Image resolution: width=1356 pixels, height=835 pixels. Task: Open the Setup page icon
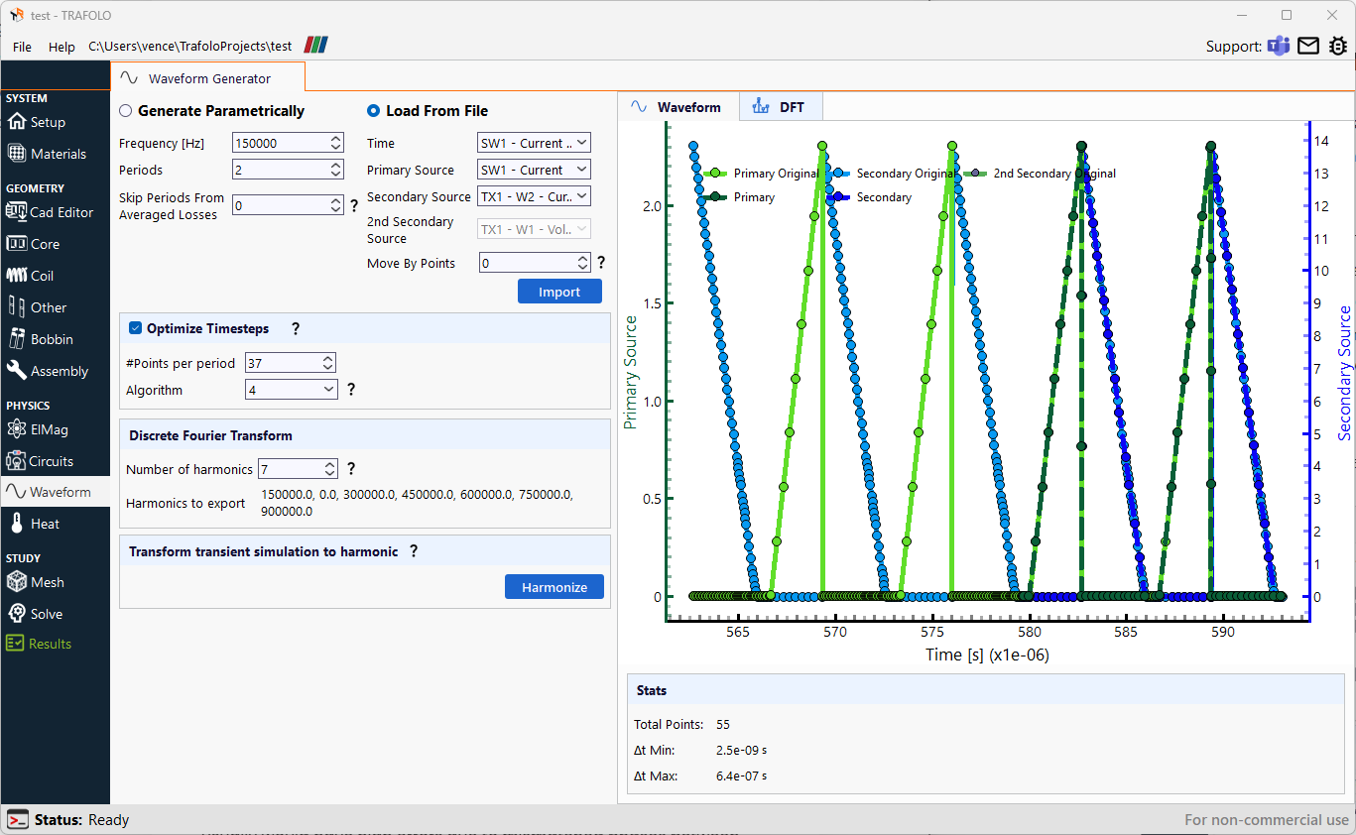pyautogui.click(x=16, y=122)
